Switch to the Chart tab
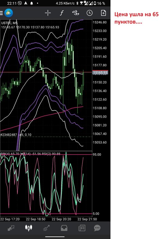The image size is (162, 239). point(28,228)
